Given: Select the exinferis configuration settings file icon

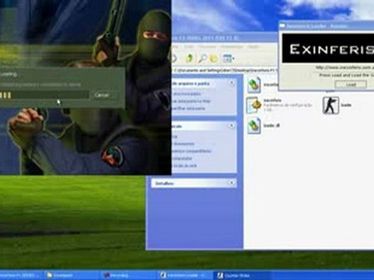Looking at the screenshot, I should (254, 105).
